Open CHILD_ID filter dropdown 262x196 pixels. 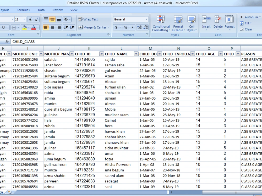click(x=101, y=54)
